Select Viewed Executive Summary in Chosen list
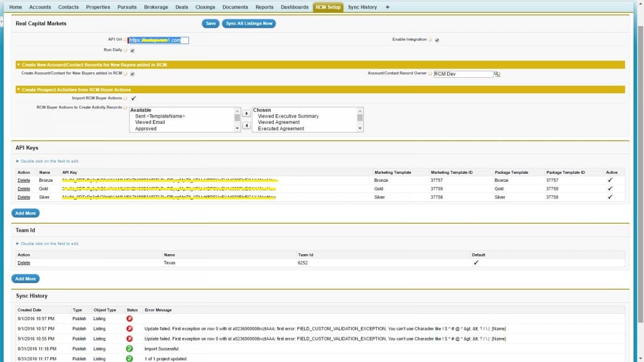The image size is (644, 362). 288,116
